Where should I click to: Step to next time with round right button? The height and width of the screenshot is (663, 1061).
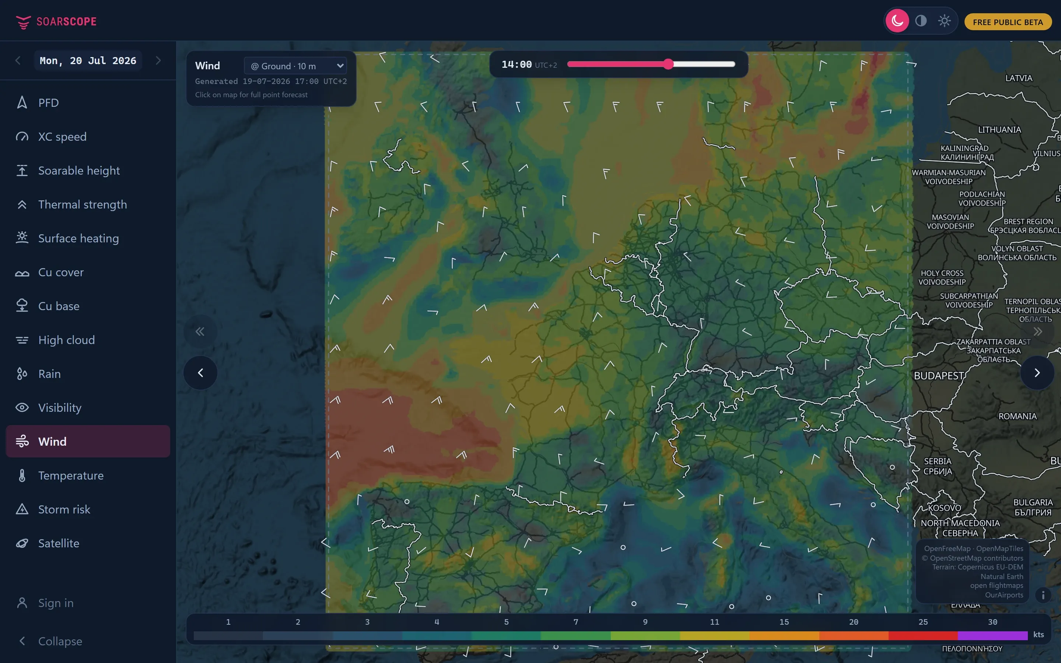pos(1037,373)
